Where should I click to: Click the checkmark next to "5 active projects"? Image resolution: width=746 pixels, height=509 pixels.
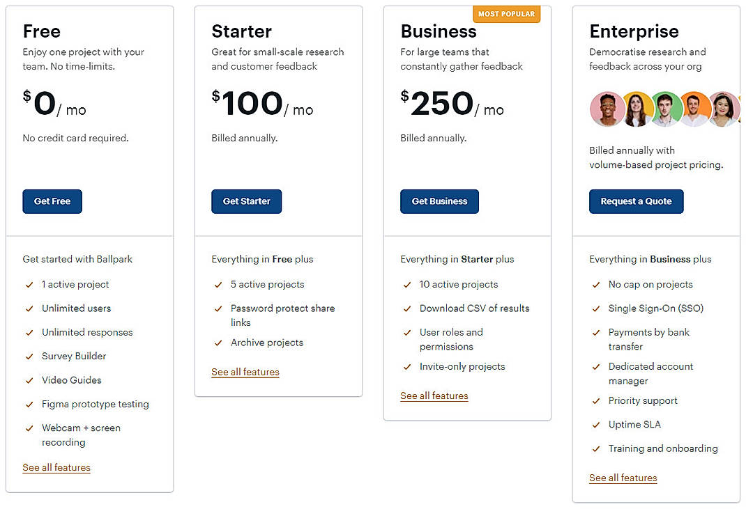click(218, 285)
